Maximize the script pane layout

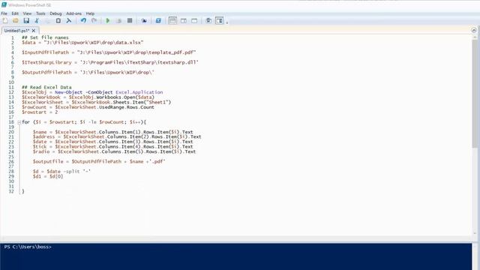tap(194, 21)
